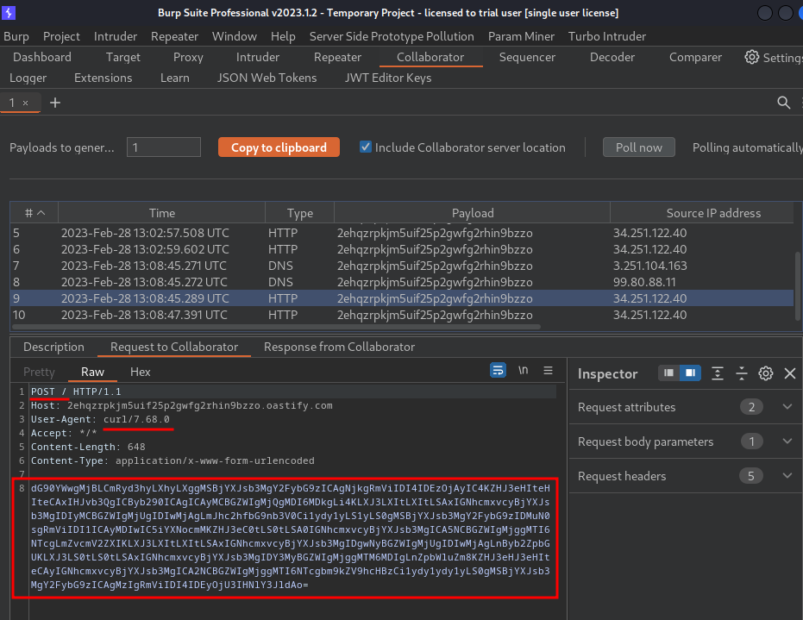Toggle word wrap icon in message editor
Viewport: 803px width, 620px height.
coord(498,370)
